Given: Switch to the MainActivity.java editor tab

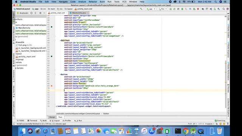Looking at the screenshot, I should (x=79, y=13).
